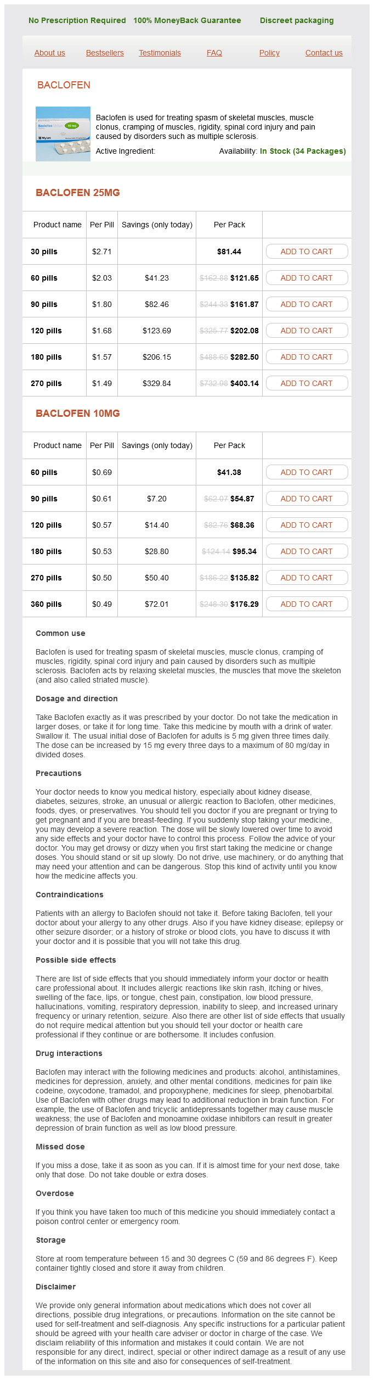View the Policy page
The image size is (374, 1380).
click(269, 53)
